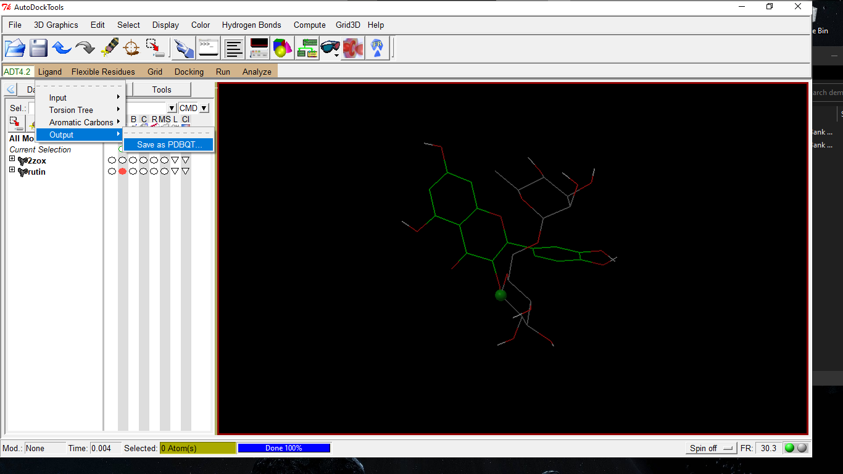Toggle the red-filled circle in rutin row

coord(122,172)
